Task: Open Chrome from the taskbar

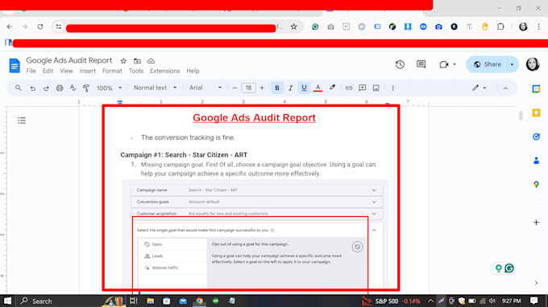Action: pyautogui.click(x=199, y=301)
